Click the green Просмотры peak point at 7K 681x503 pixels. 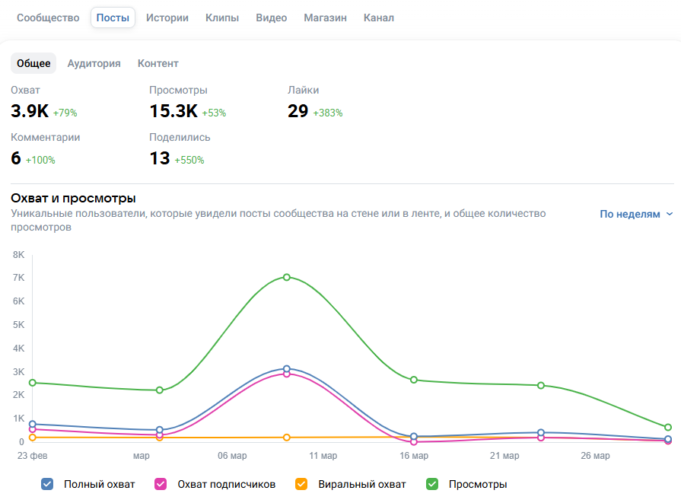[287, 277]
